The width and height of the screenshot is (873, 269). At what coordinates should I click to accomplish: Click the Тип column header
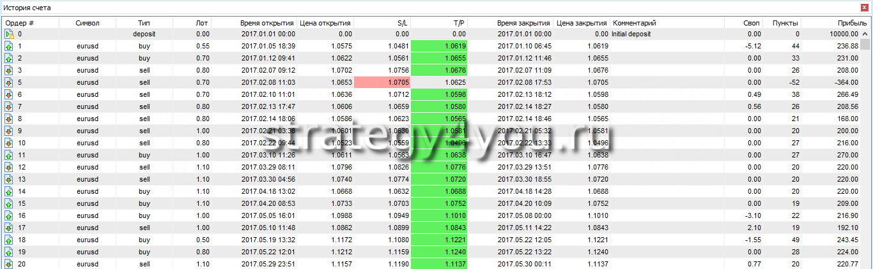[x=144, y=22]
